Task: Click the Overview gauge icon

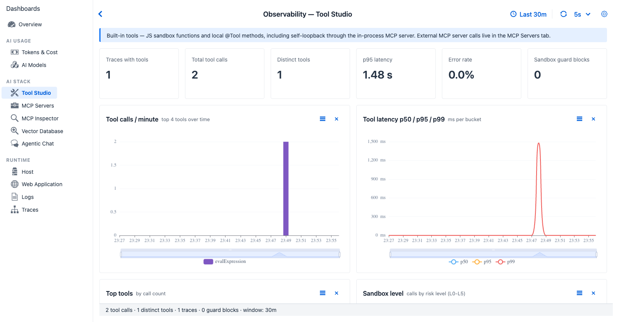Action: (x=12, y=24)
